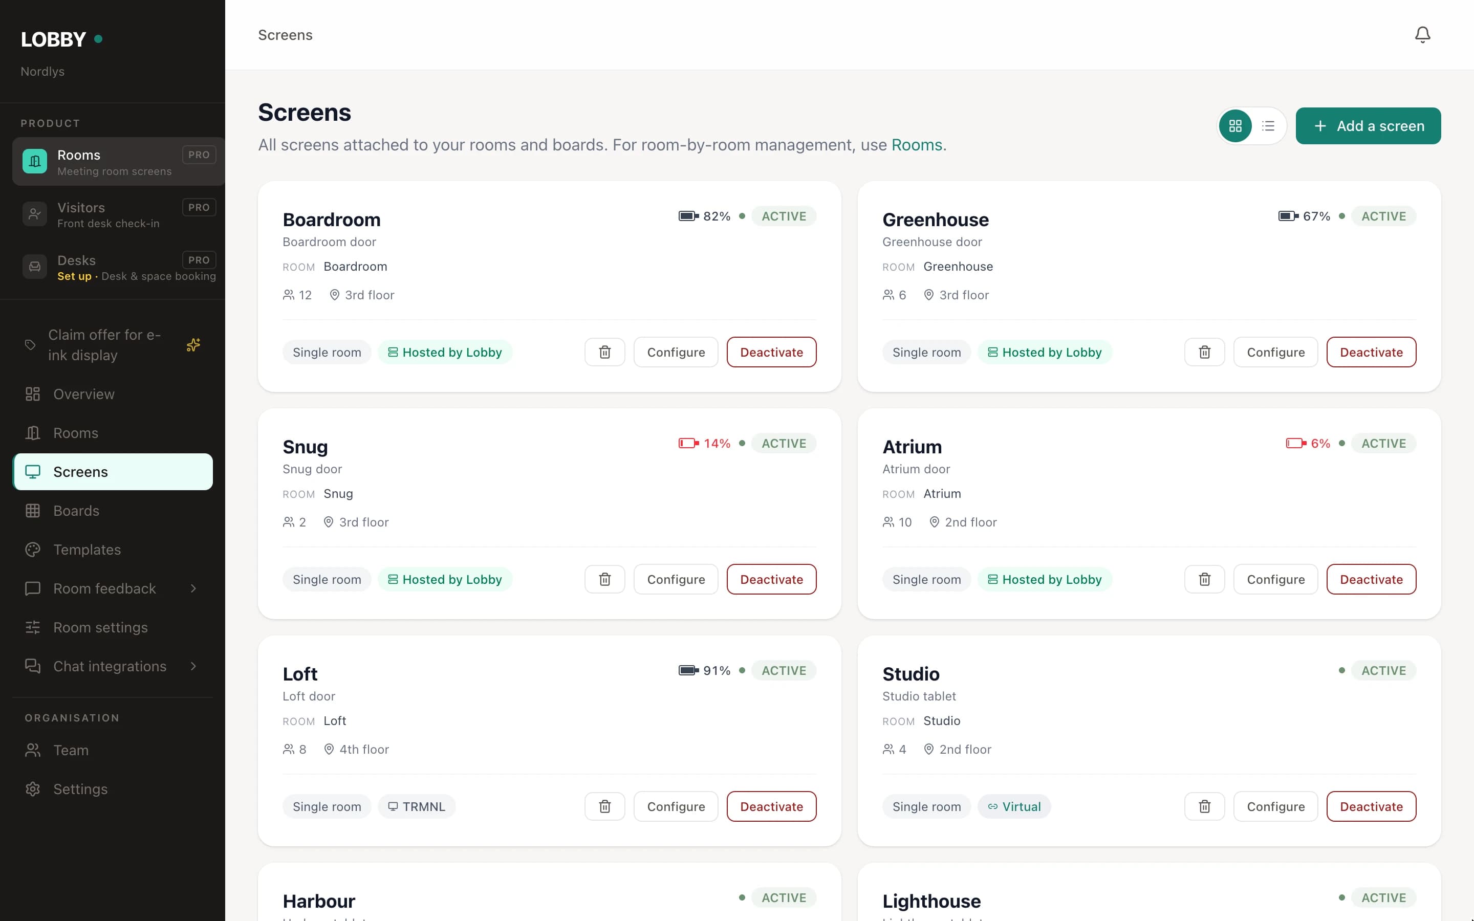Click the Desks product icon

coord(35,267)
